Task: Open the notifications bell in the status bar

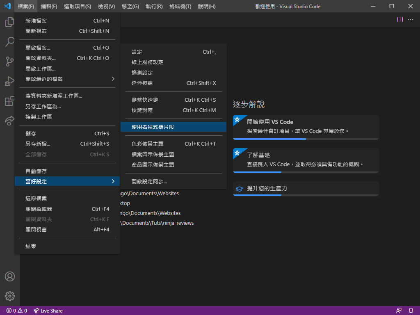Action: (411, 310)
